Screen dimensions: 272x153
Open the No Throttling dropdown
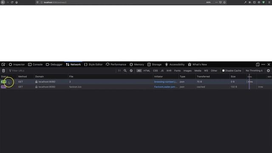pyautogui.click(x=254, y=71)
